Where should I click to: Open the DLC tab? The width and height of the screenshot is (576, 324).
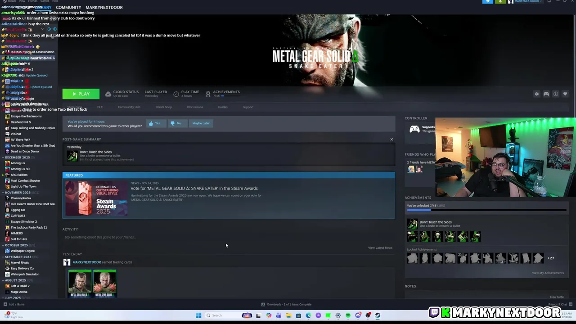click(100, 107)
